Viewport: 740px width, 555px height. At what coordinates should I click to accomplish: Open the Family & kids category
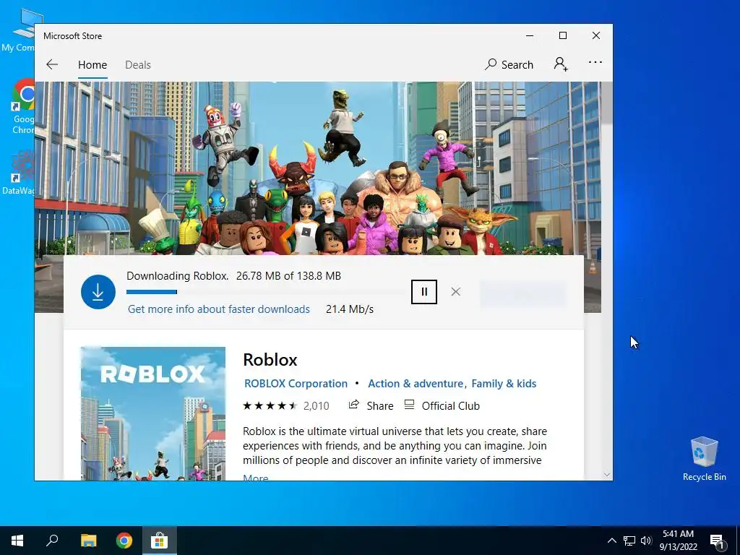click(504, 384)
